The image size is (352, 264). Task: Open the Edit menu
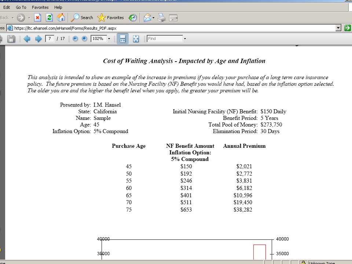click(x=7, y=7)
